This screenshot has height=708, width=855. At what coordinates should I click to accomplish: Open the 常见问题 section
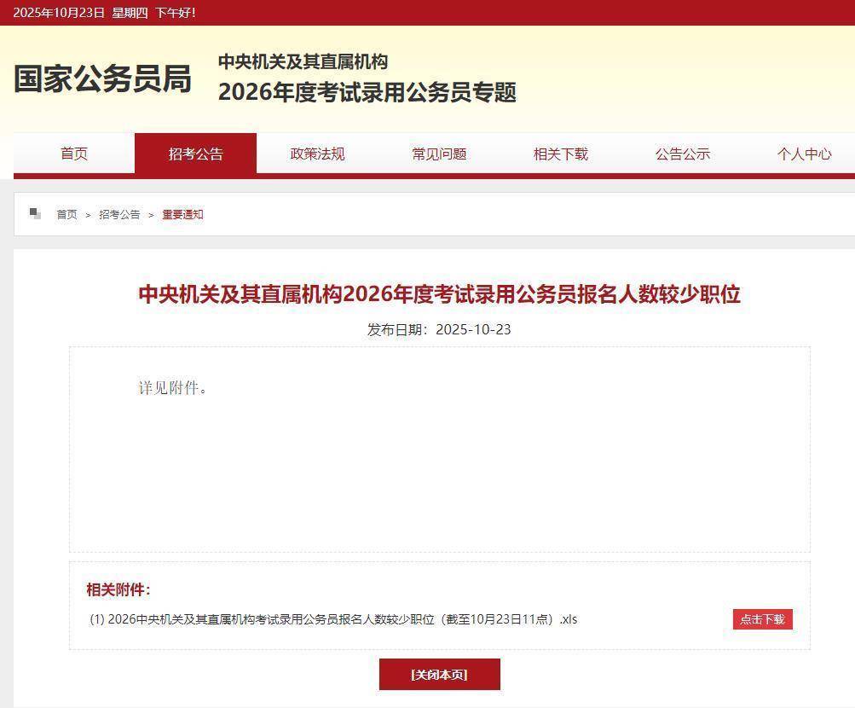pos(437,154)
